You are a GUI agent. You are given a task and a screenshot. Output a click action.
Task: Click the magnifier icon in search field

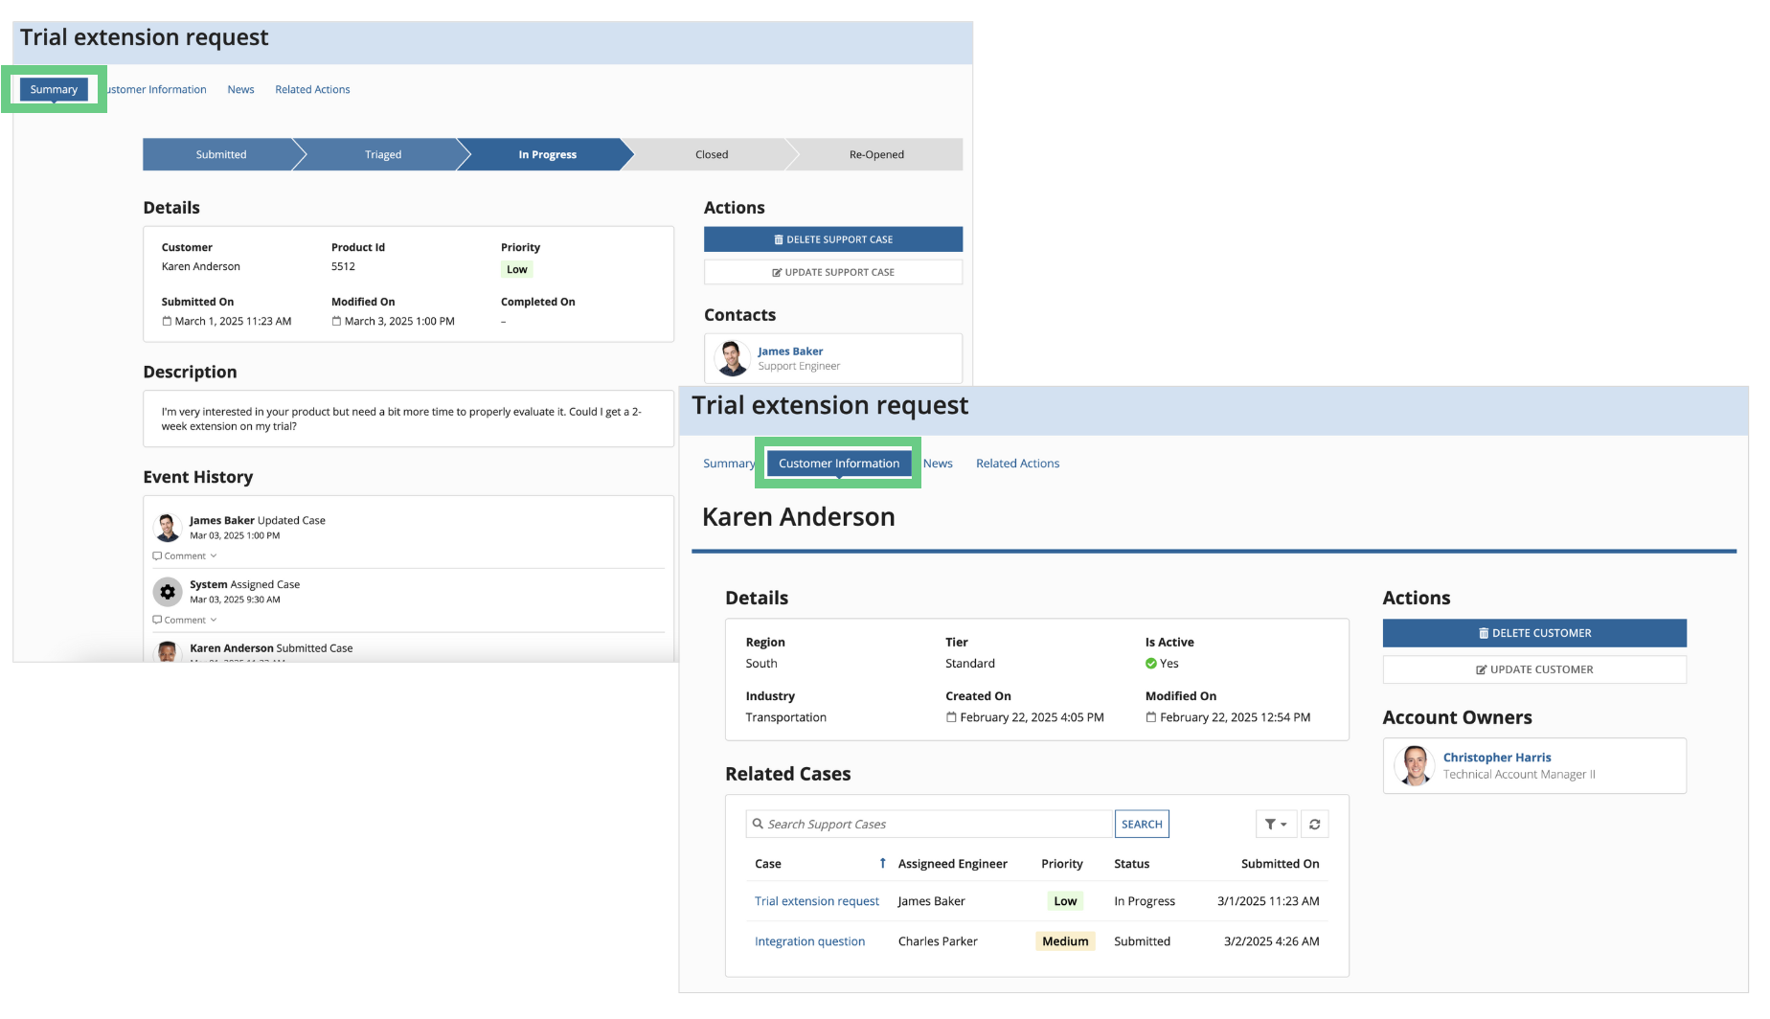[x=758, y=824]
